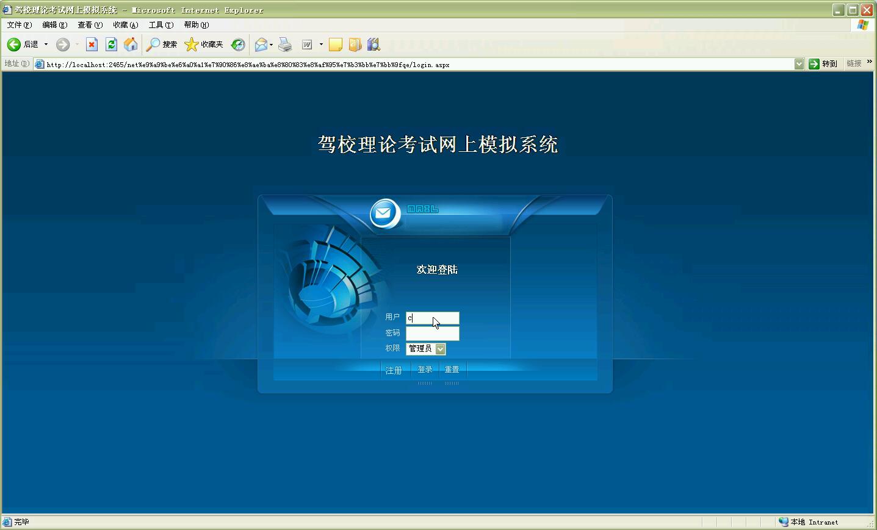Click the Refresh page icon

111,45
